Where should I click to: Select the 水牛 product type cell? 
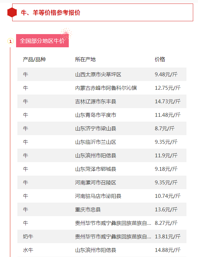pos(28,250)
